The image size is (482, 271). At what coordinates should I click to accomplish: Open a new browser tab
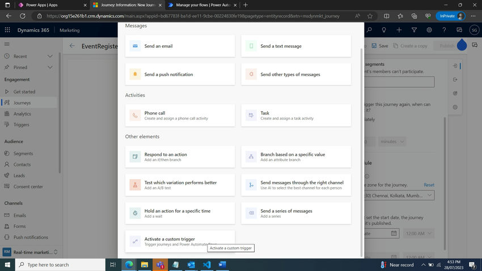(x=246, y=5)
